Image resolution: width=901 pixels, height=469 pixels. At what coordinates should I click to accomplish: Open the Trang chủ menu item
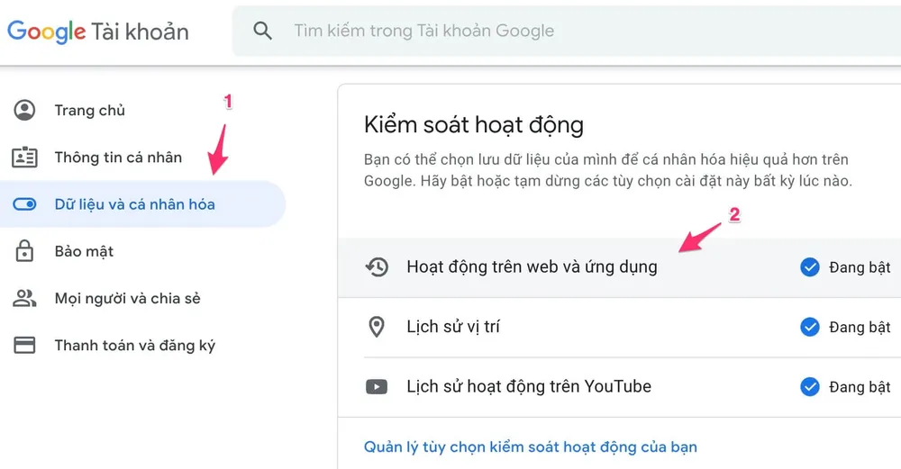(90, 111)
